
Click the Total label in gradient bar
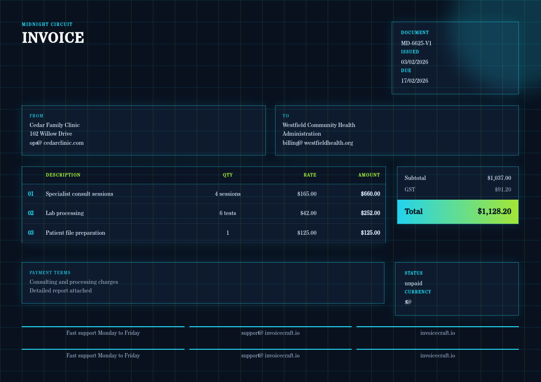pyautogui.click(x=413, y=212)
